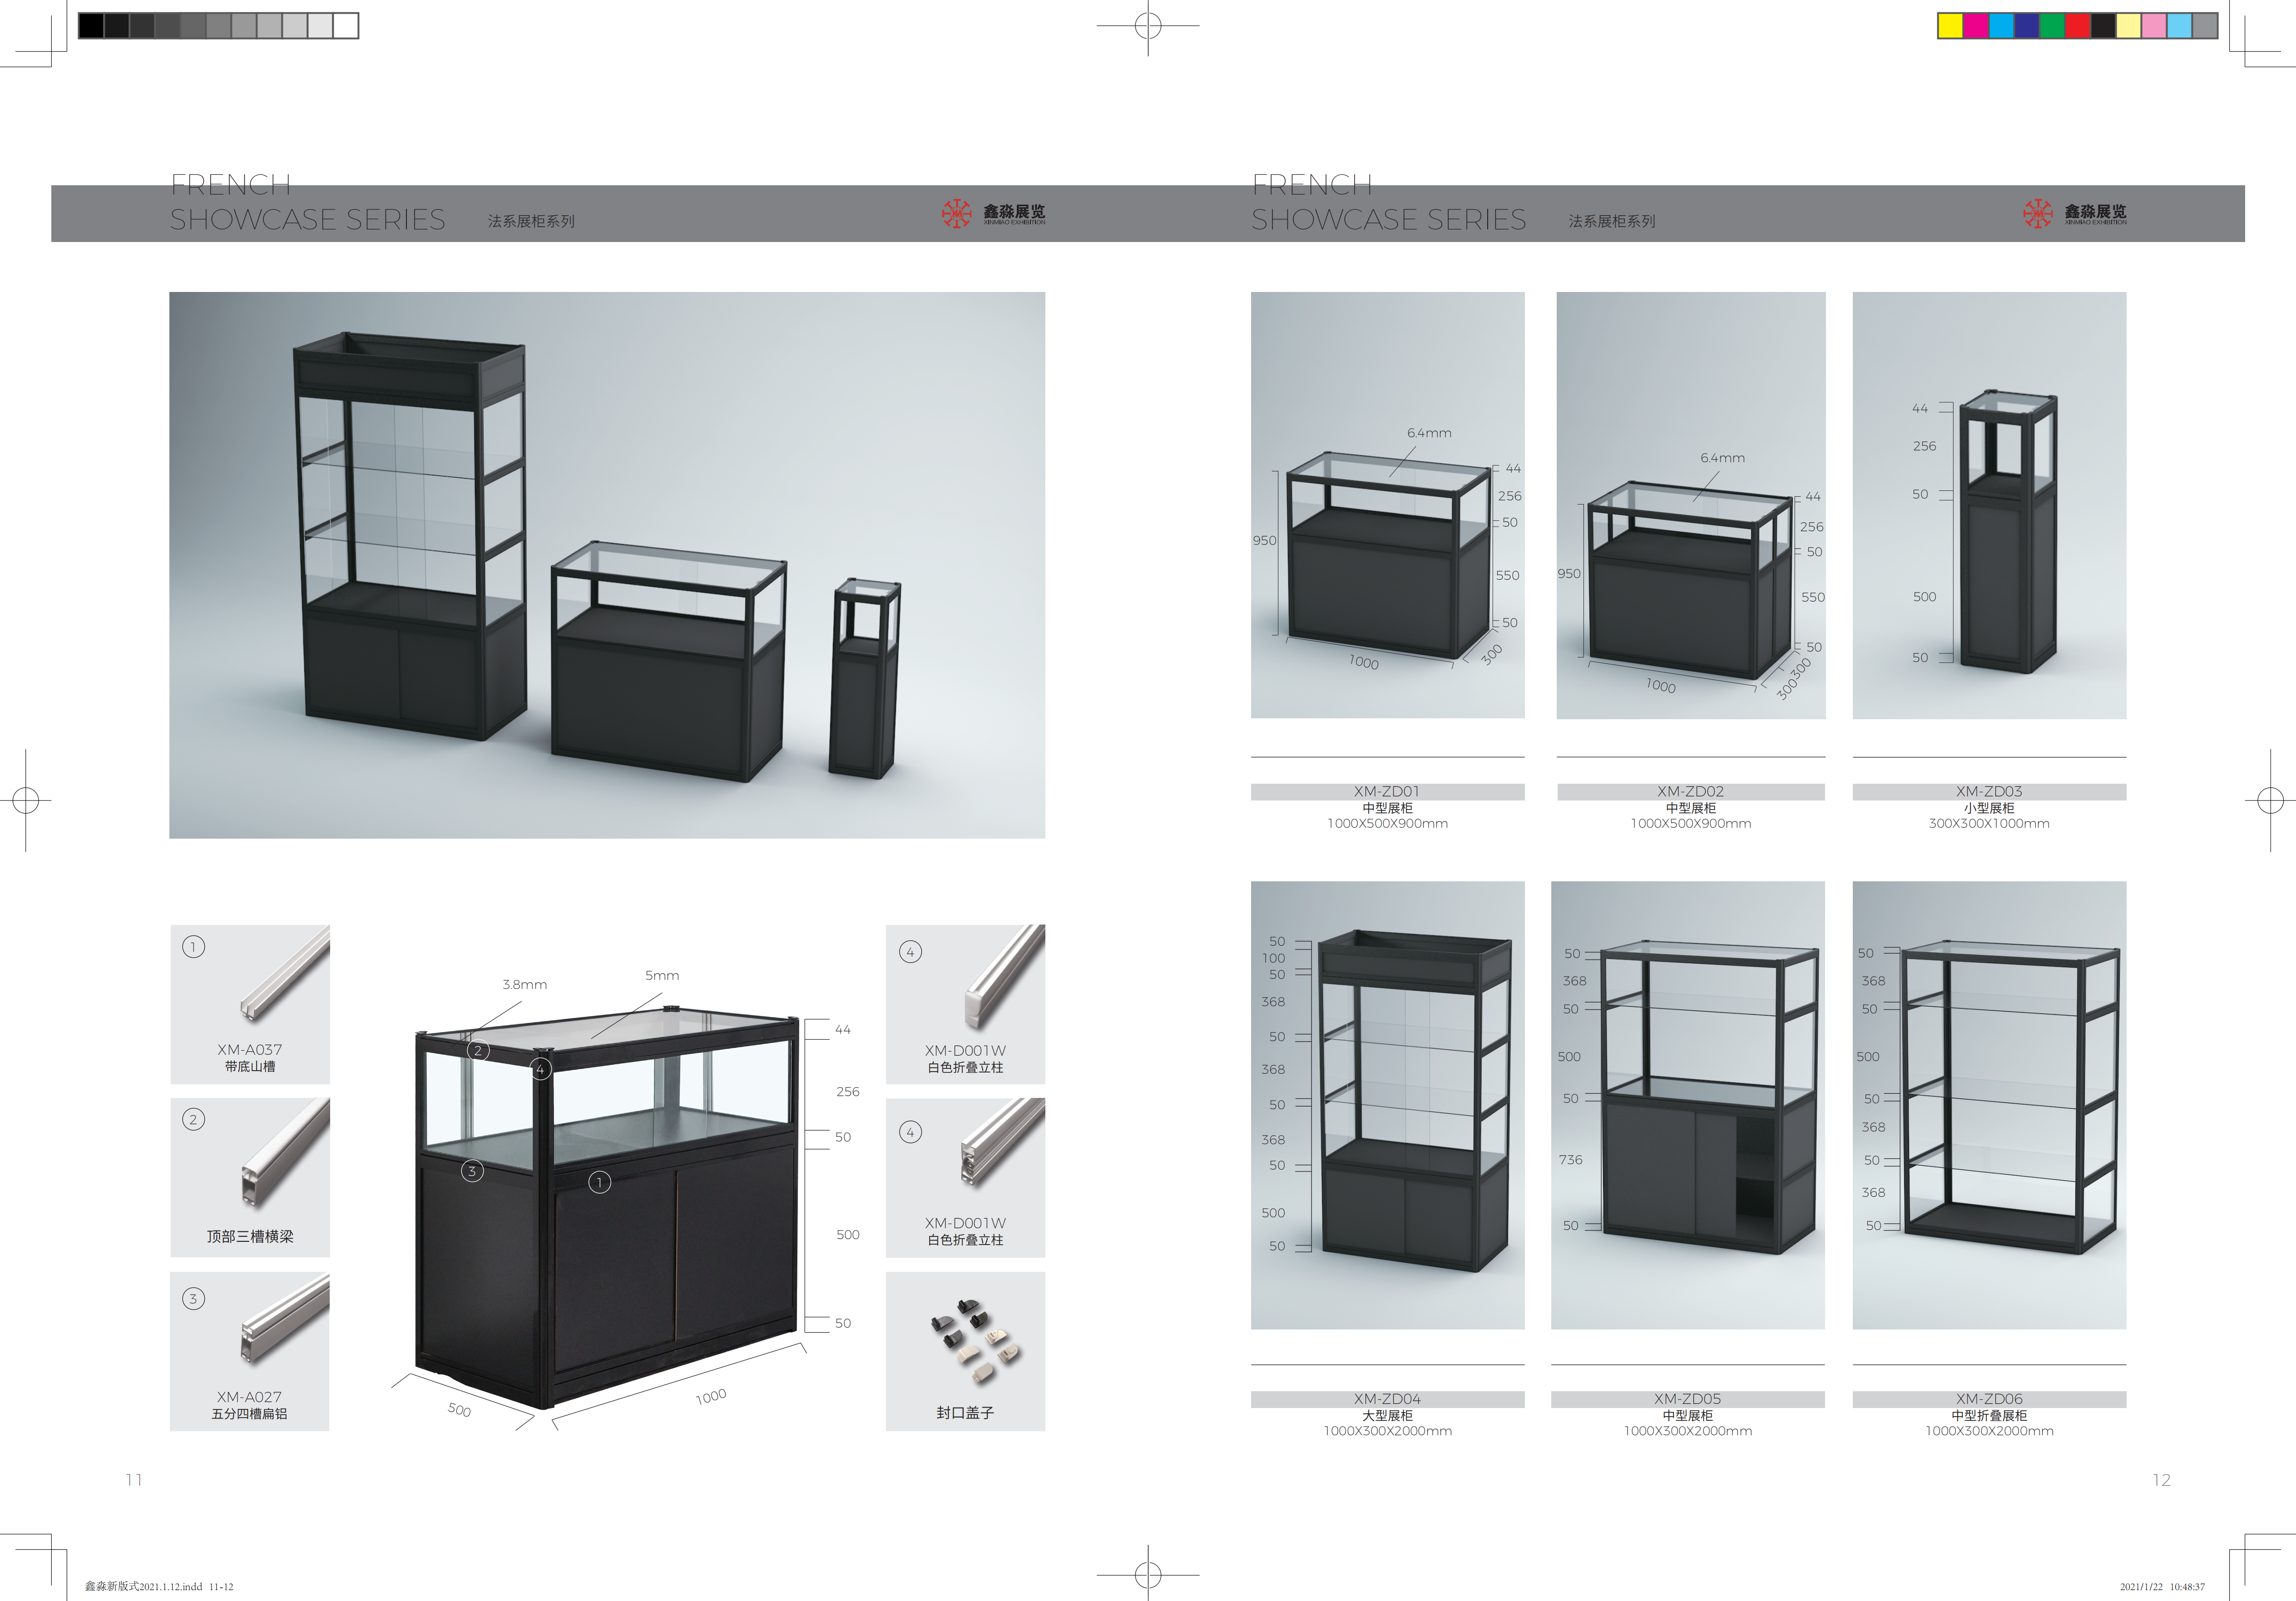Screen dimensions: 2296x1601
Task: Pick the white swatch in the grayscale bar
Action: click(x=346, y=26)
